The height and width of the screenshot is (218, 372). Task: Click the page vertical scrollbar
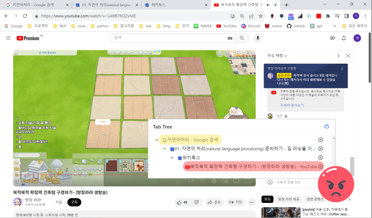point(370,57)
